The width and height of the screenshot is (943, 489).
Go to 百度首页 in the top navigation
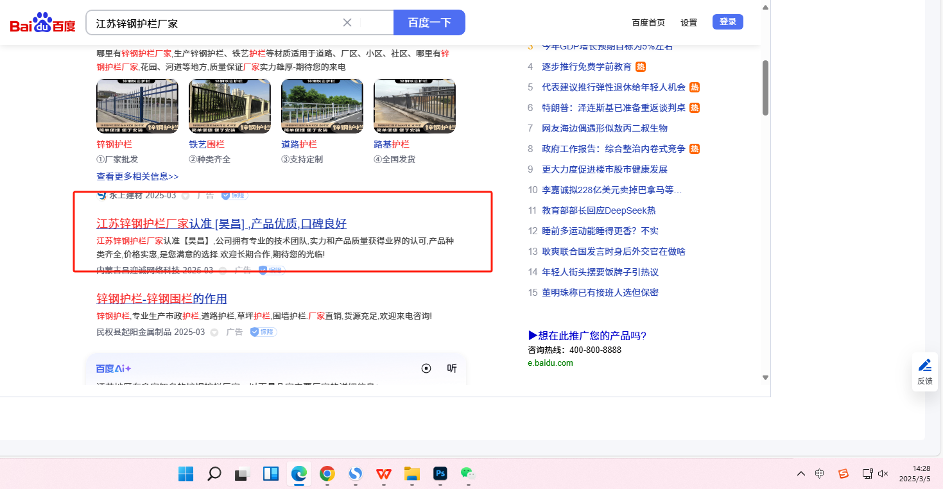[648, 22]
